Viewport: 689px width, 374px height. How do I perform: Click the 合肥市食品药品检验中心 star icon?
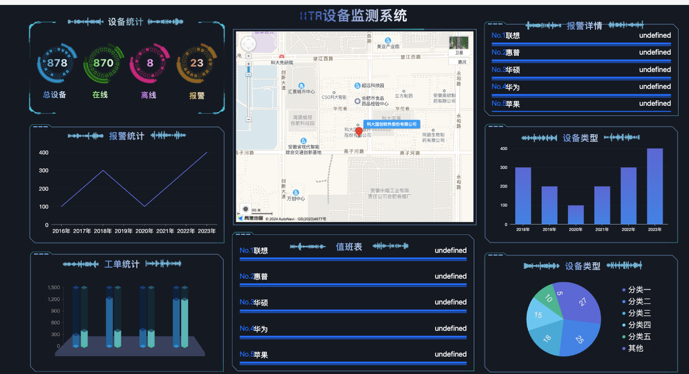[357, 101]
